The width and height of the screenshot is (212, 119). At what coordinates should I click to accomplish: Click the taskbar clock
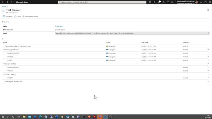[x=208, y=117]
